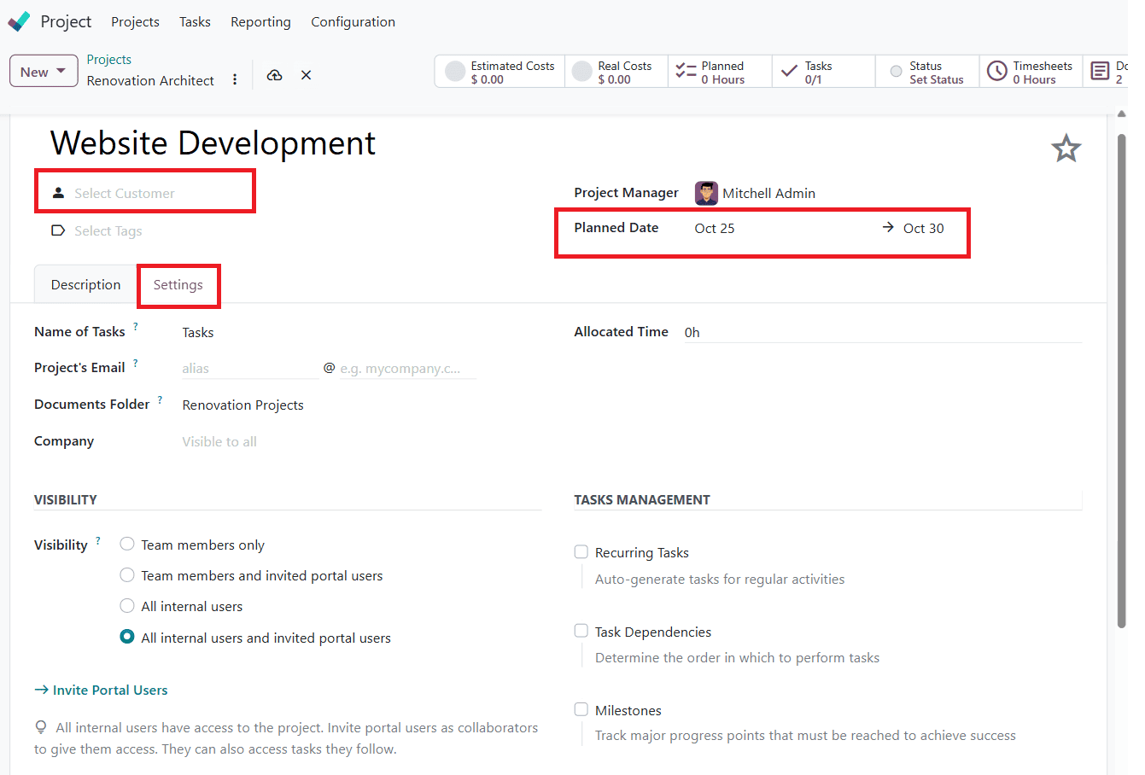1145x775 pixels.
Task: Select All internal users visibility
Action: (x=127, y=606)
